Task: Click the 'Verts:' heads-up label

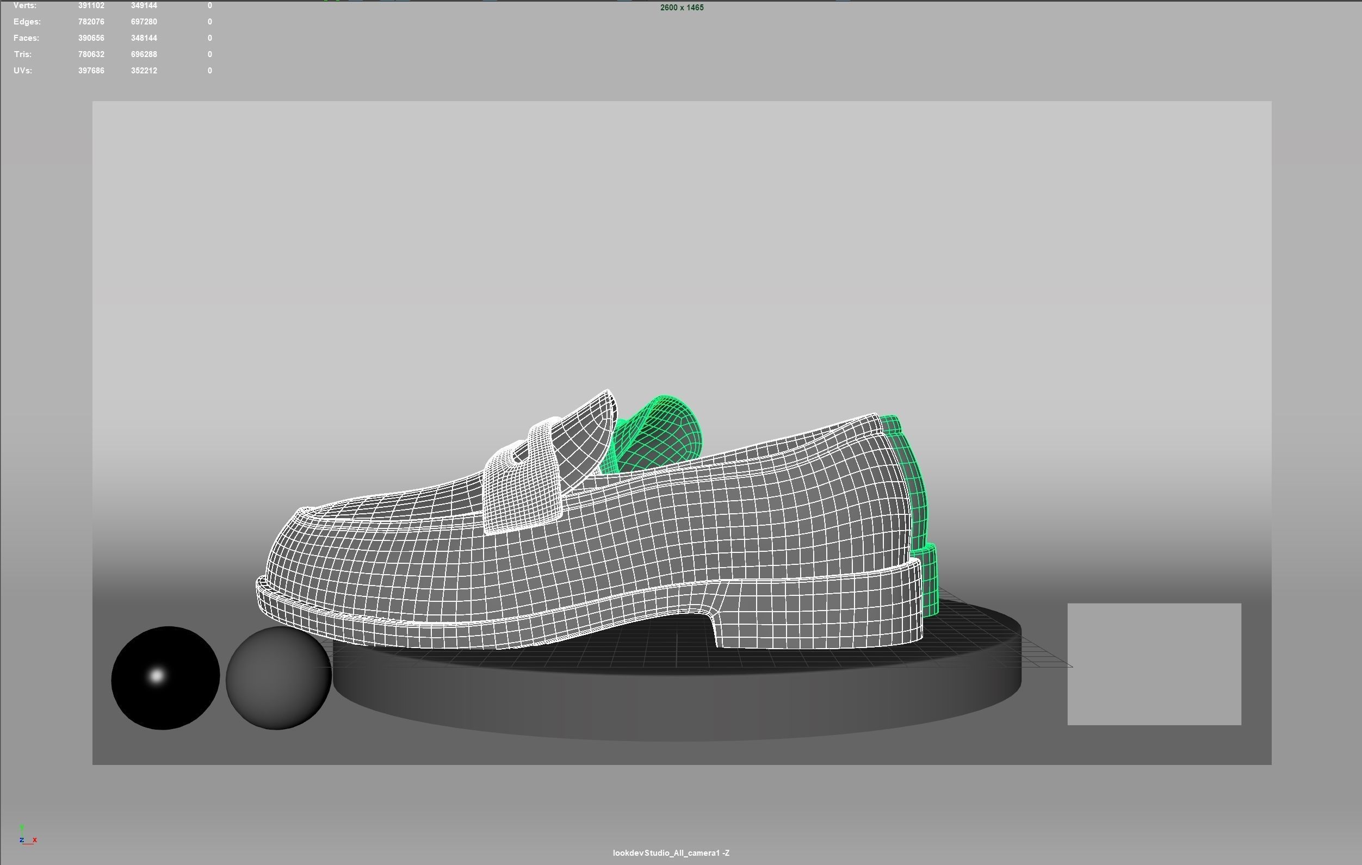Action: (24, 5)
